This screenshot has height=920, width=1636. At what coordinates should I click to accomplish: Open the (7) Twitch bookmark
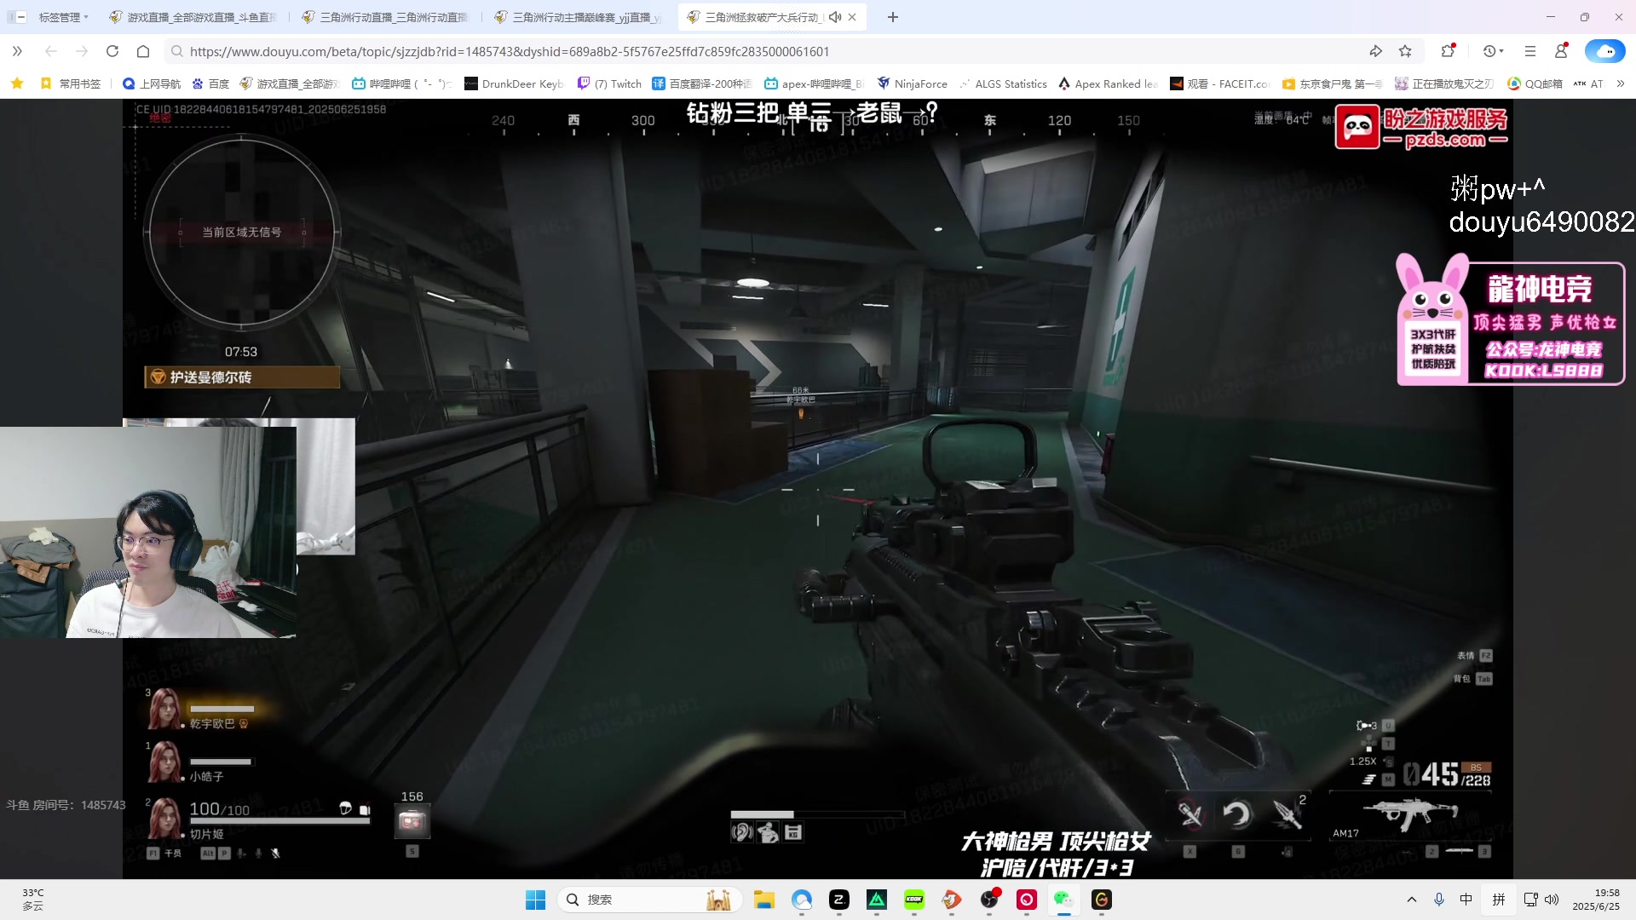click(x=609, y=83)
